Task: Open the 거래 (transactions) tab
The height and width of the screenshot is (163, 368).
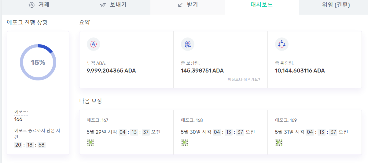Action: coord(39,5)
